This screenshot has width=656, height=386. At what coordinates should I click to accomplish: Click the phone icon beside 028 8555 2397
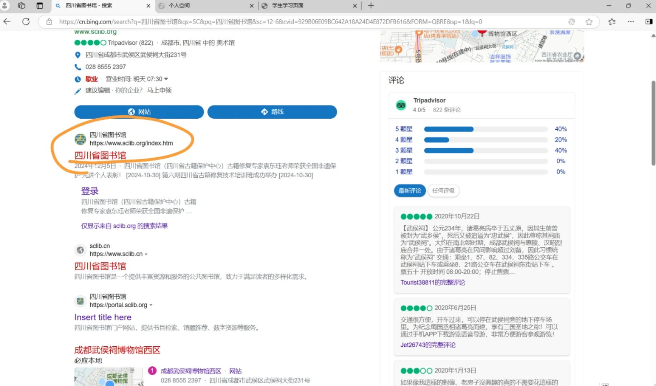pos(78,67)
